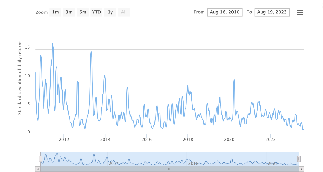This screenshot has height=172, width=323.
Task: Click the navigator scrollbar left arrow
Action: [38, 169]
